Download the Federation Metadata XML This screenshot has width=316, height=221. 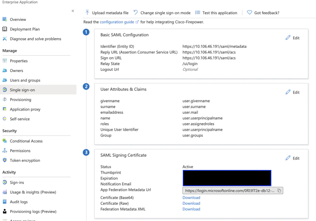point(191,209)
